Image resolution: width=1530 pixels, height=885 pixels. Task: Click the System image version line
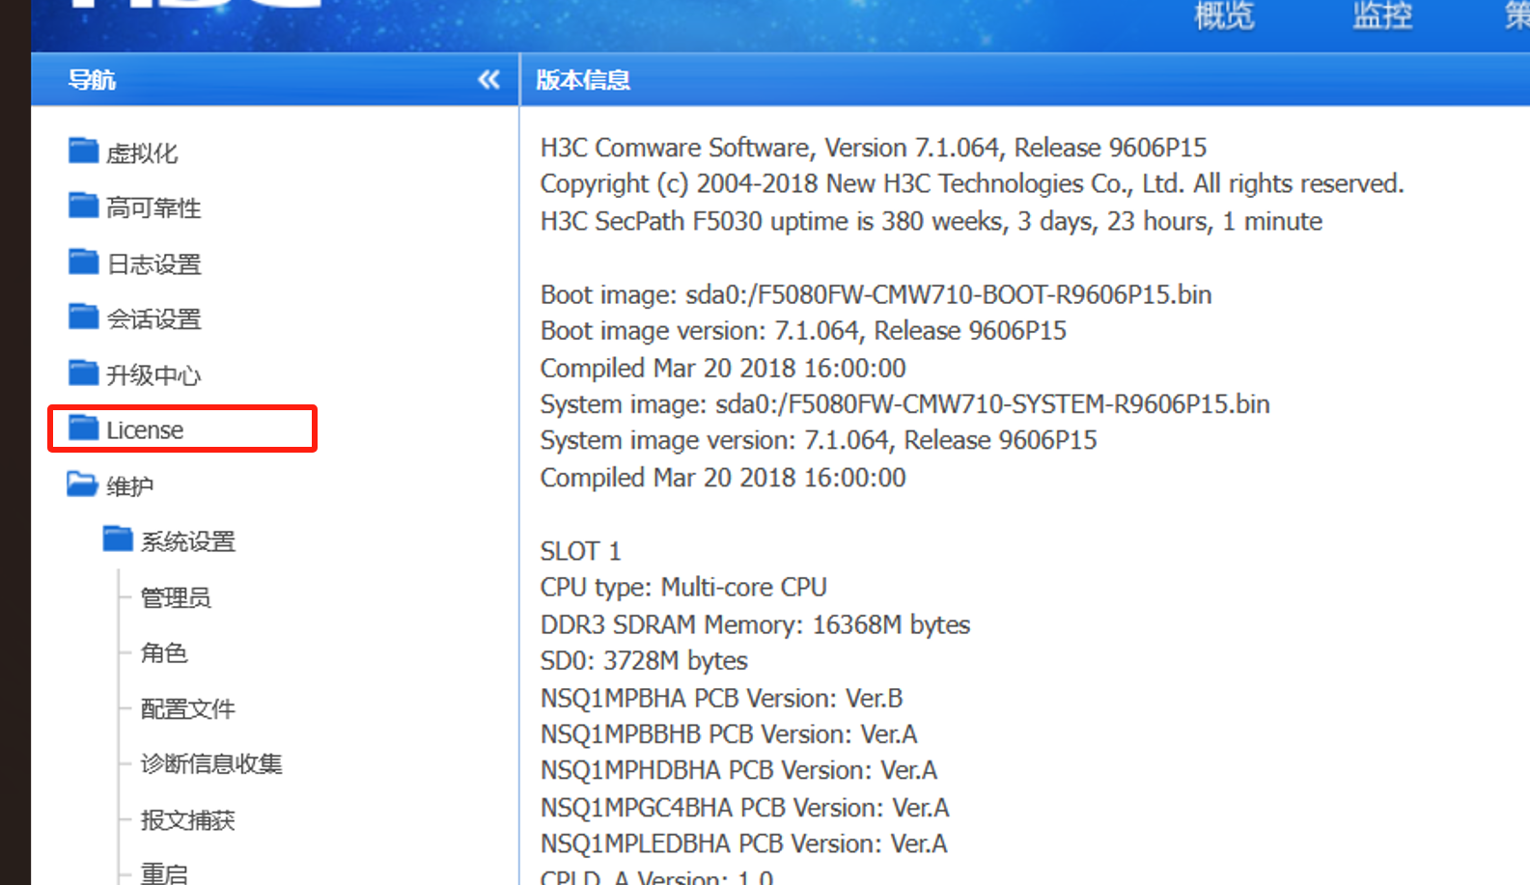point(819,440)
